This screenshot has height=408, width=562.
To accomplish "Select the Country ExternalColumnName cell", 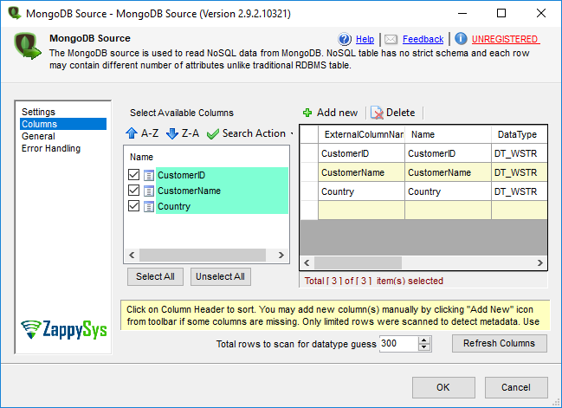I will [x=361, y=191].
